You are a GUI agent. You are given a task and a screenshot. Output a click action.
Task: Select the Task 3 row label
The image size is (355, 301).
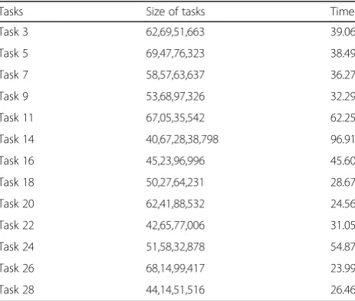click(x=14, y=32)
